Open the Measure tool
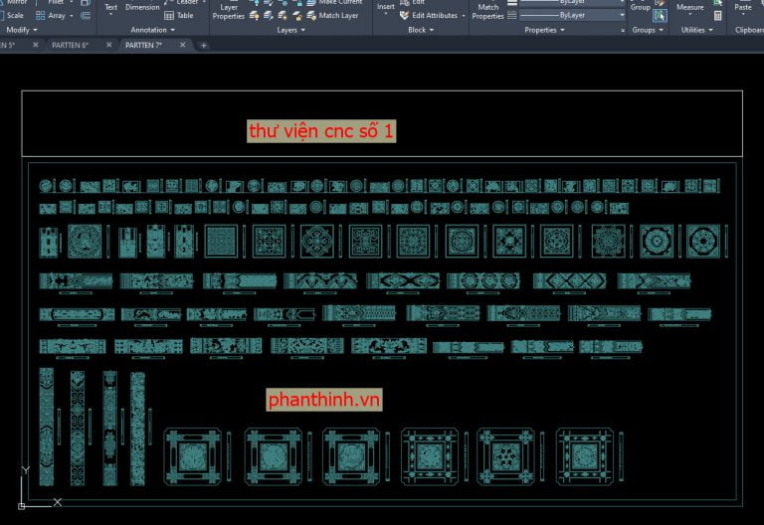764x525 pixels. click(x=690, y=7)
